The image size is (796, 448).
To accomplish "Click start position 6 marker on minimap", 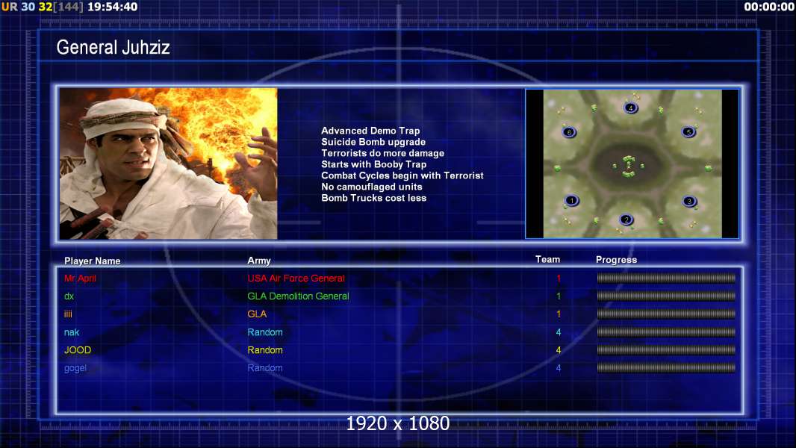I will [570, 132].
